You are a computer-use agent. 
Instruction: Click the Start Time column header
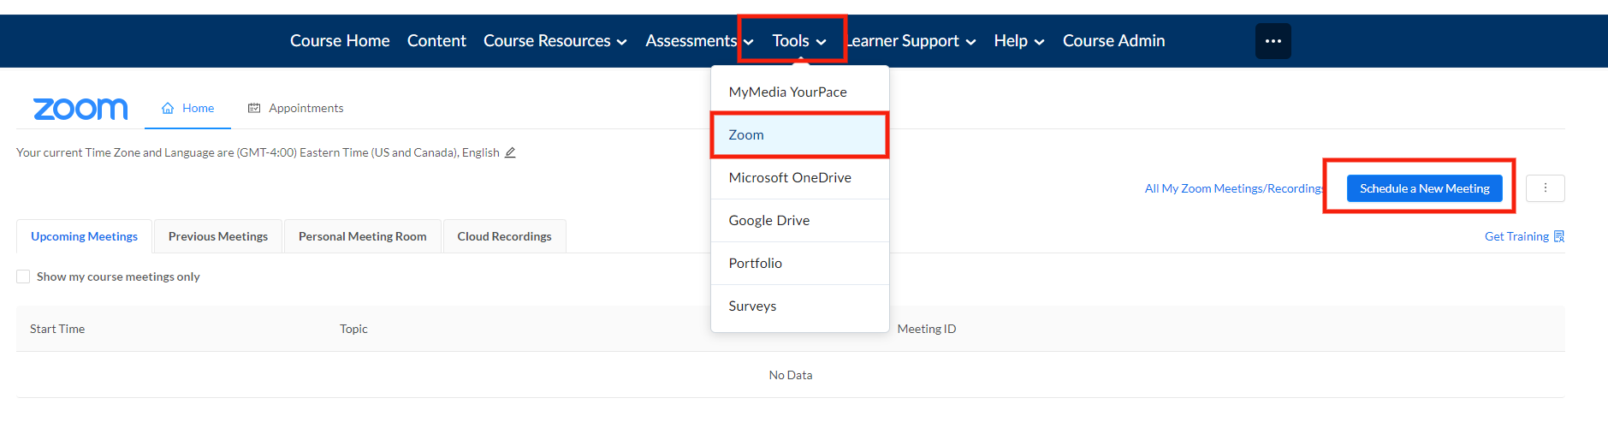(57, 329)
